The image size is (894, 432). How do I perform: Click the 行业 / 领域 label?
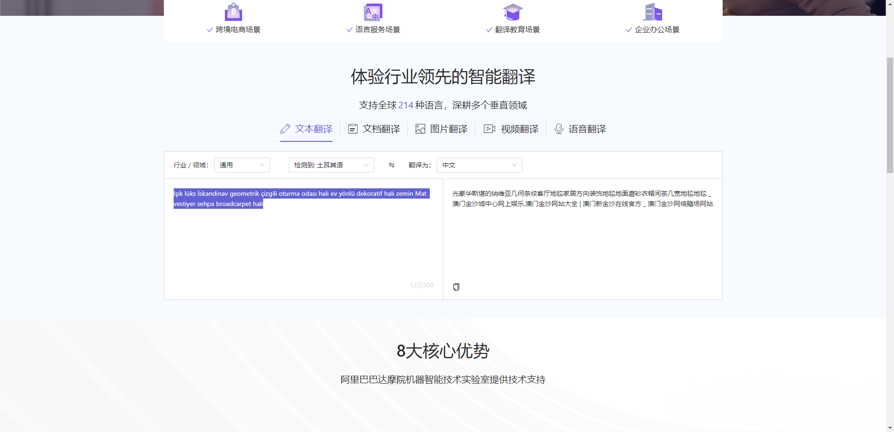pos(191,165)
